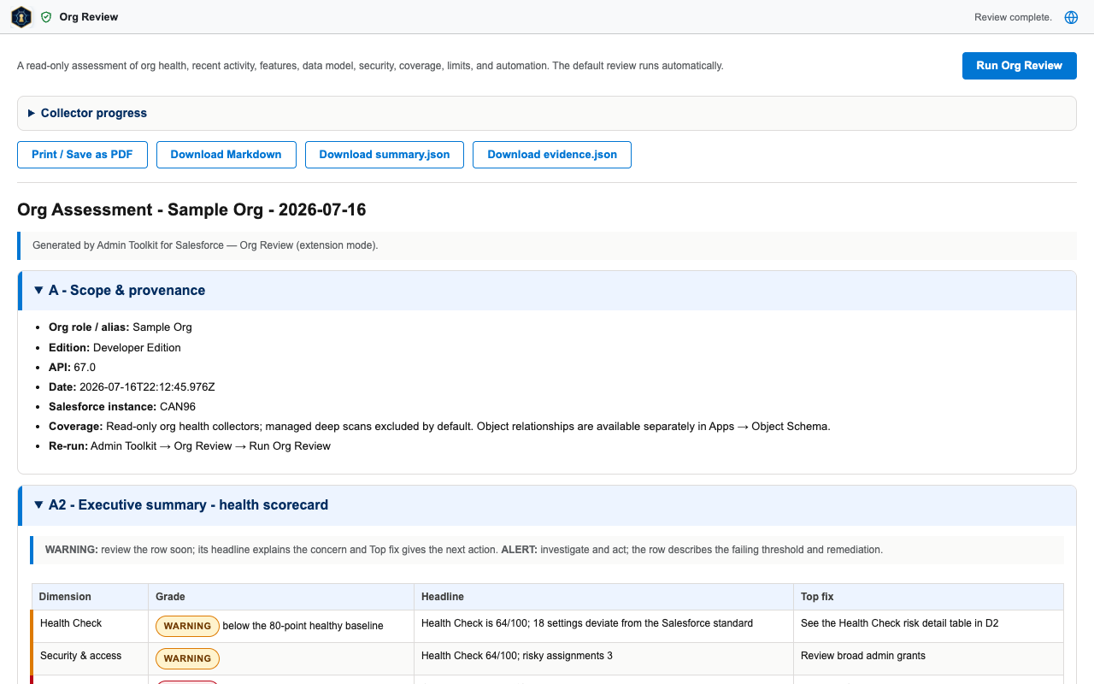Viewport: 1094px width, 684px height.
Task: Click the API: 67.0 line
Action: point(72,368)
